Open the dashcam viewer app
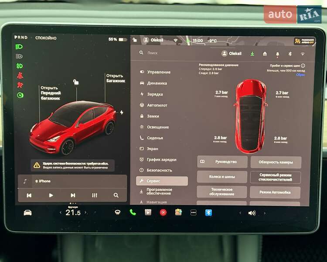The image size is (327, 262). click(148, 213)
